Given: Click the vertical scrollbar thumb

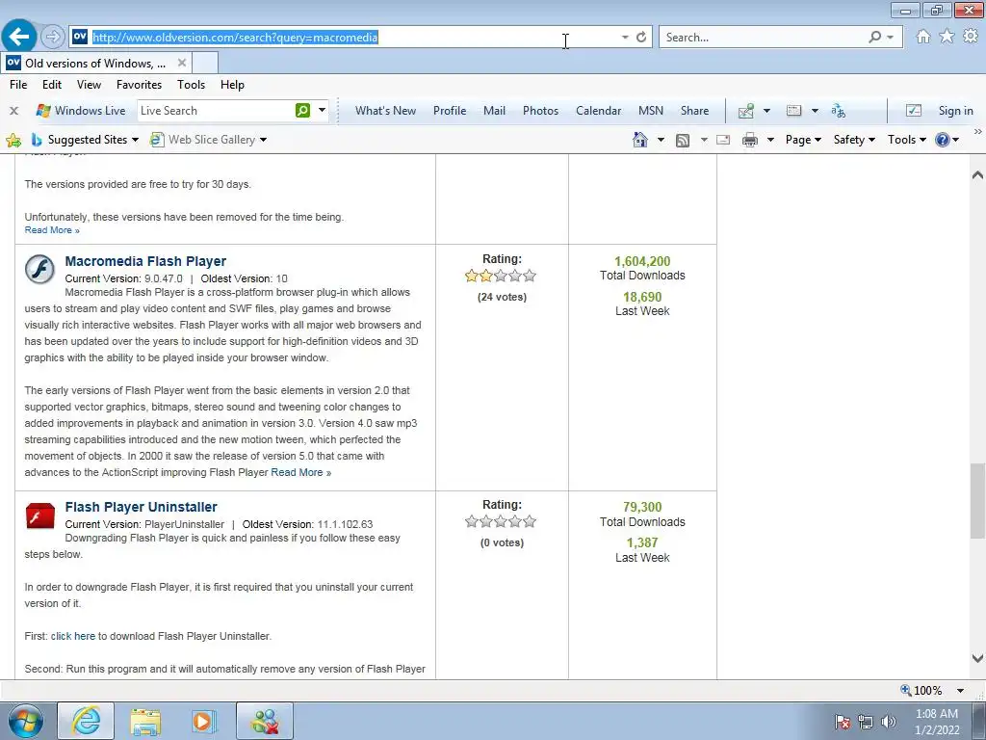Looking at the screenshot, I should (977, 501).
